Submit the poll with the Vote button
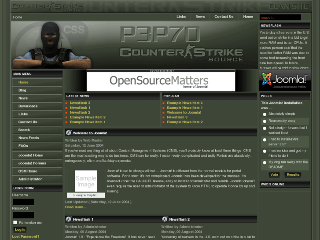This screenshot has width=320, height=240. coord(274,175)
